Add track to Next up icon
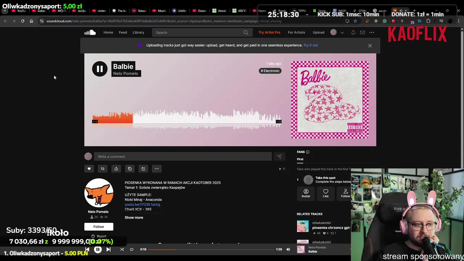Image resolution: width=464 pixels, height=261 pixels. 143,169
